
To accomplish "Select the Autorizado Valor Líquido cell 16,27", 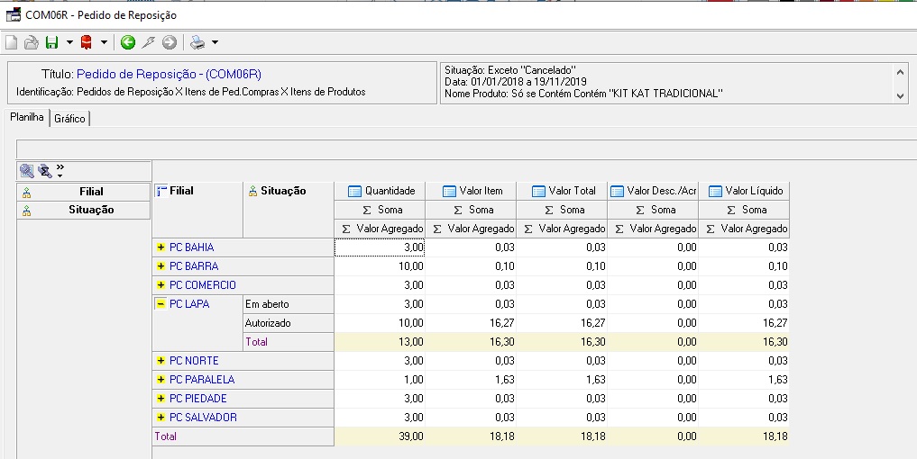I will pos(744,323).
